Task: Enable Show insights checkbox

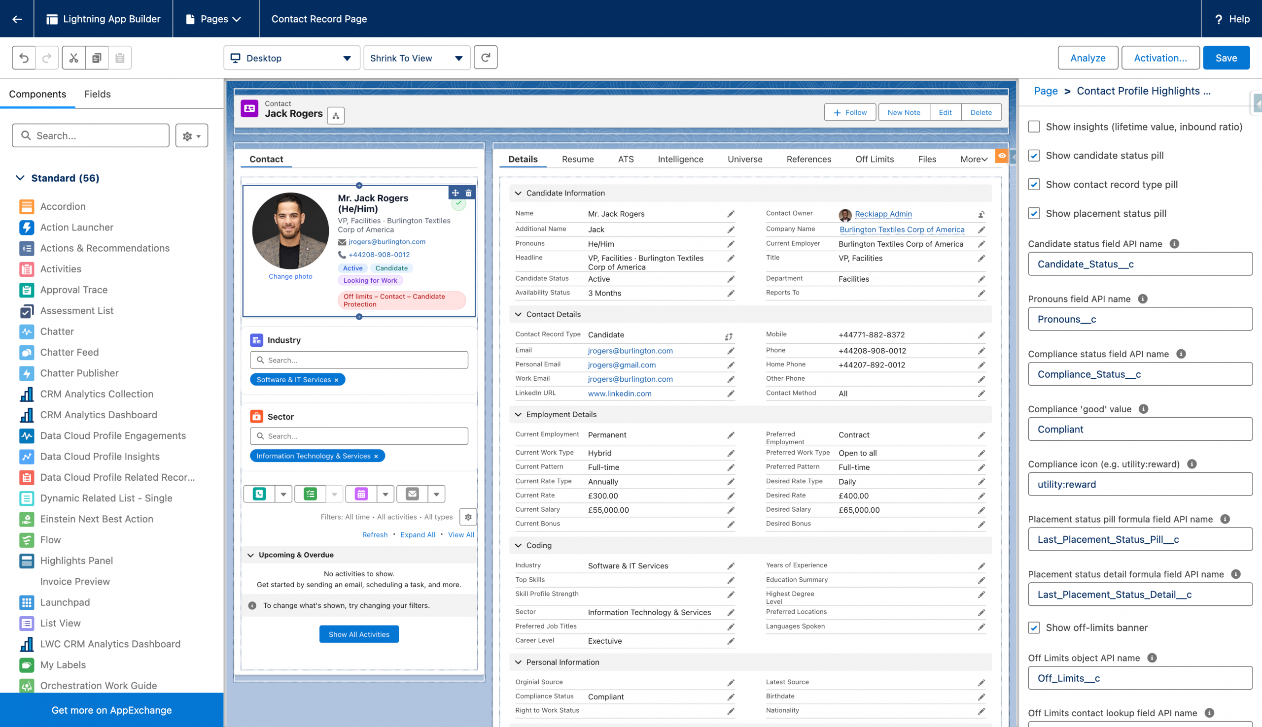Action: tap(1034, 127)
